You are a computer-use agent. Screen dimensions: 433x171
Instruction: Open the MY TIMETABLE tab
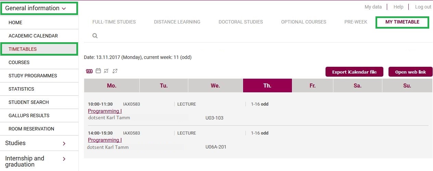402,22
